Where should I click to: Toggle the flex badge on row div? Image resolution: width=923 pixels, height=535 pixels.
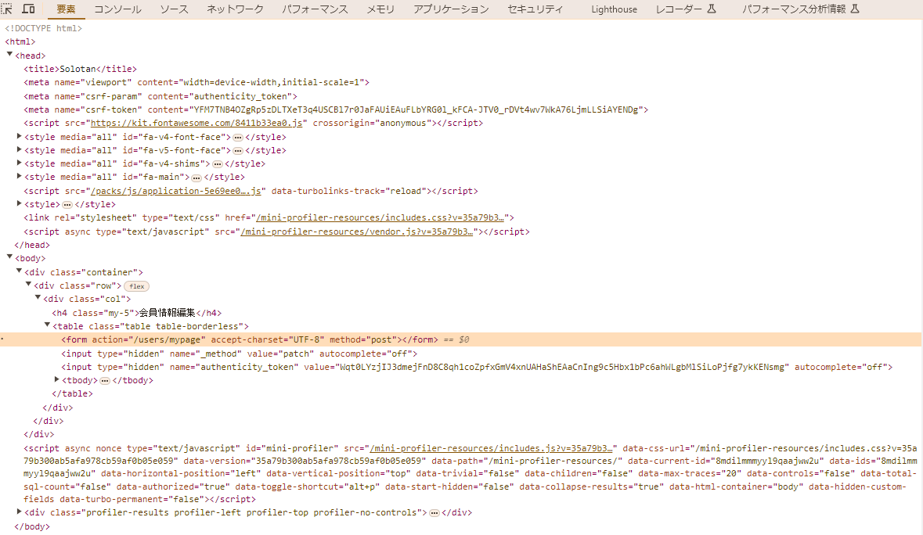pyautogui.click(x=136, y=286)
